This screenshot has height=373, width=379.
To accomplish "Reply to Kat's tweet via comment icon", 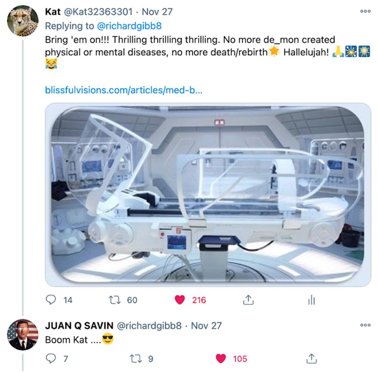I will coord(51,300).
